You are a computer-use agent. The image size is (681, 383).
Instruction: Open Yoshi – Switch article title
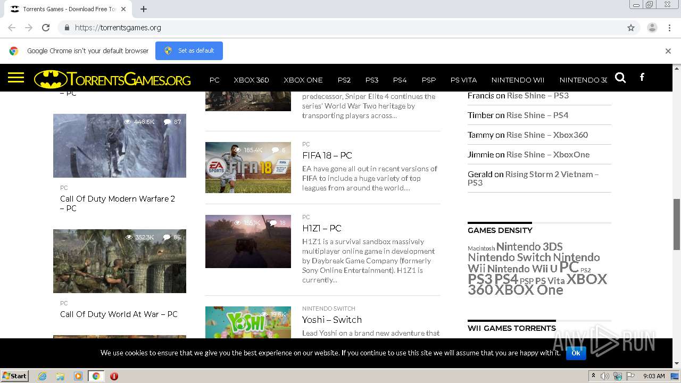(x=332, y=320)
